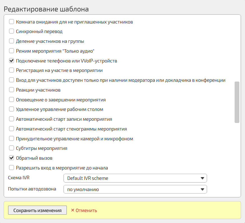Check the Субтитры мероприятия box
This screenshot has width=245, height=223.
click(x=12, y=148)
